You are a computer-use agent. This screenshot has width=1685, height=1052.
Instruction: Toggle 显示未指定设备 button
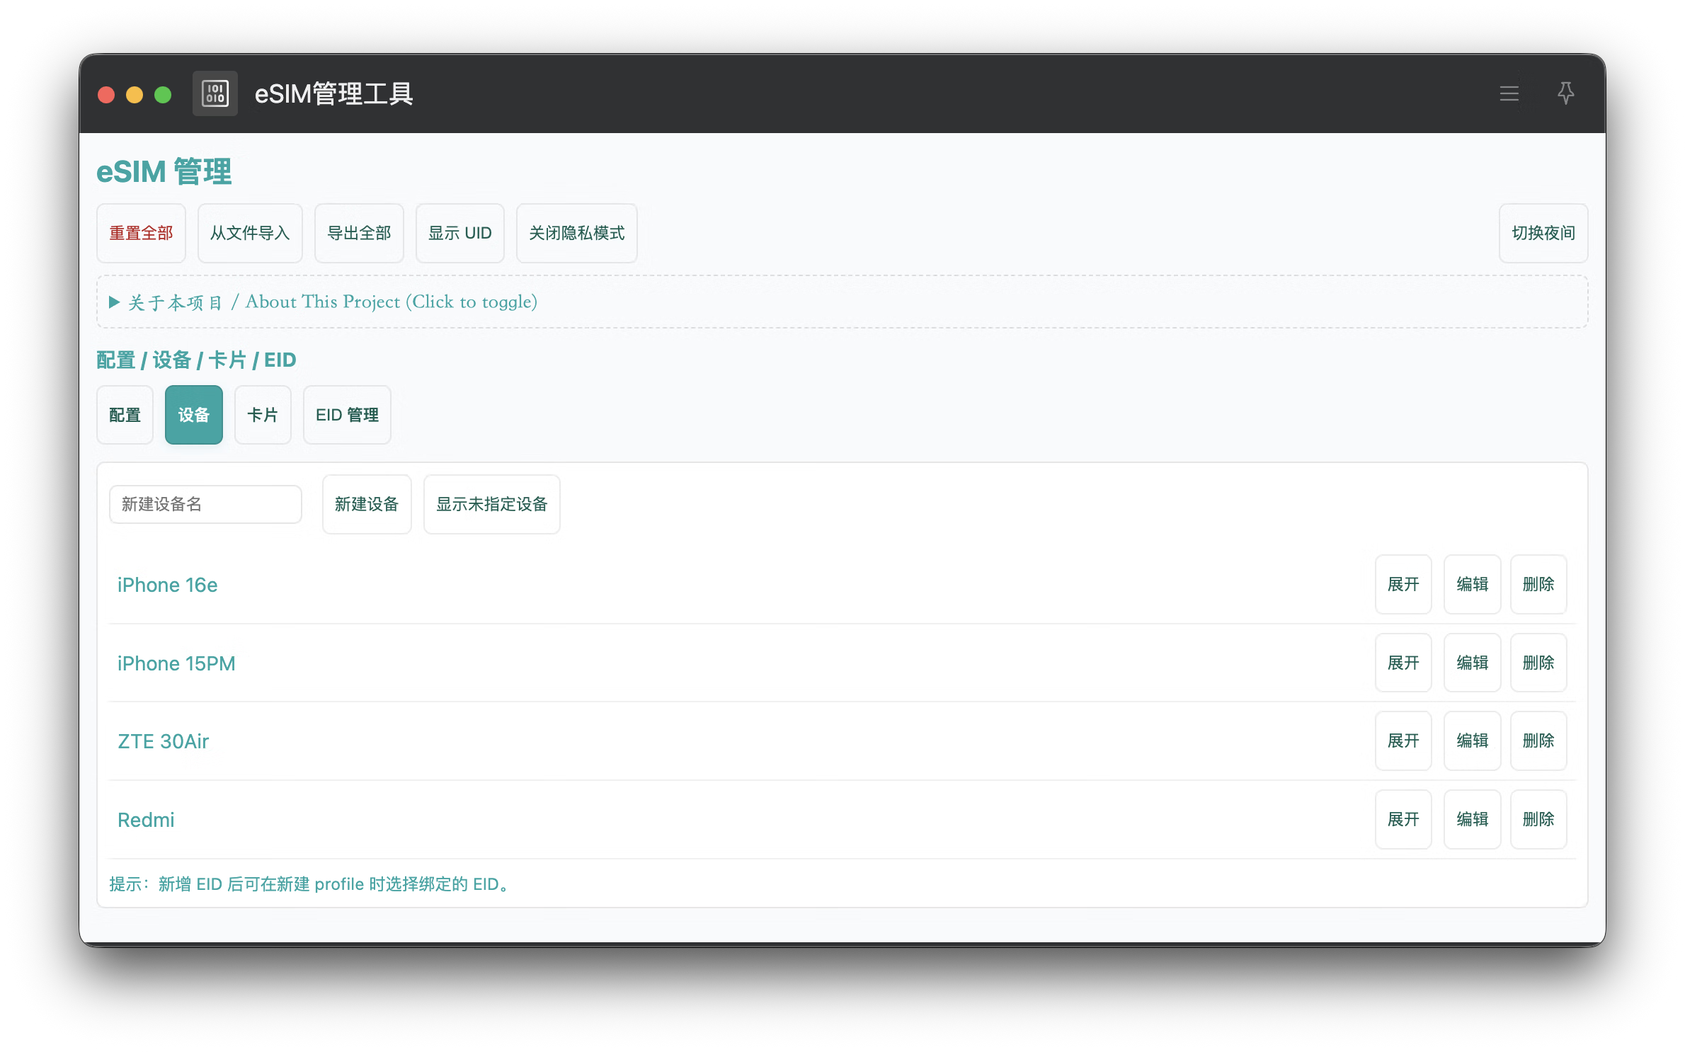click(x=491, y=504)
